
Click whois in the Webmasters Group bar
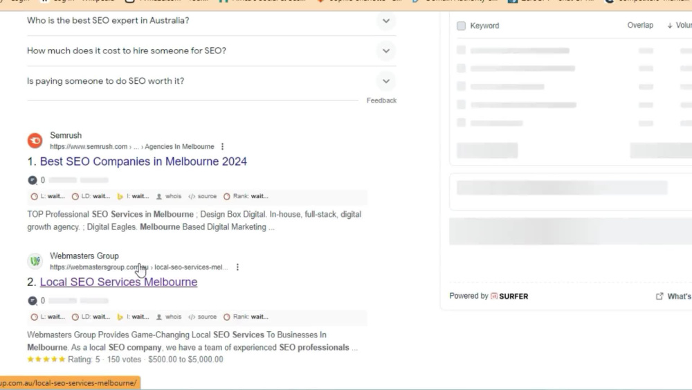pyautogui.click(x=169, y=317)
